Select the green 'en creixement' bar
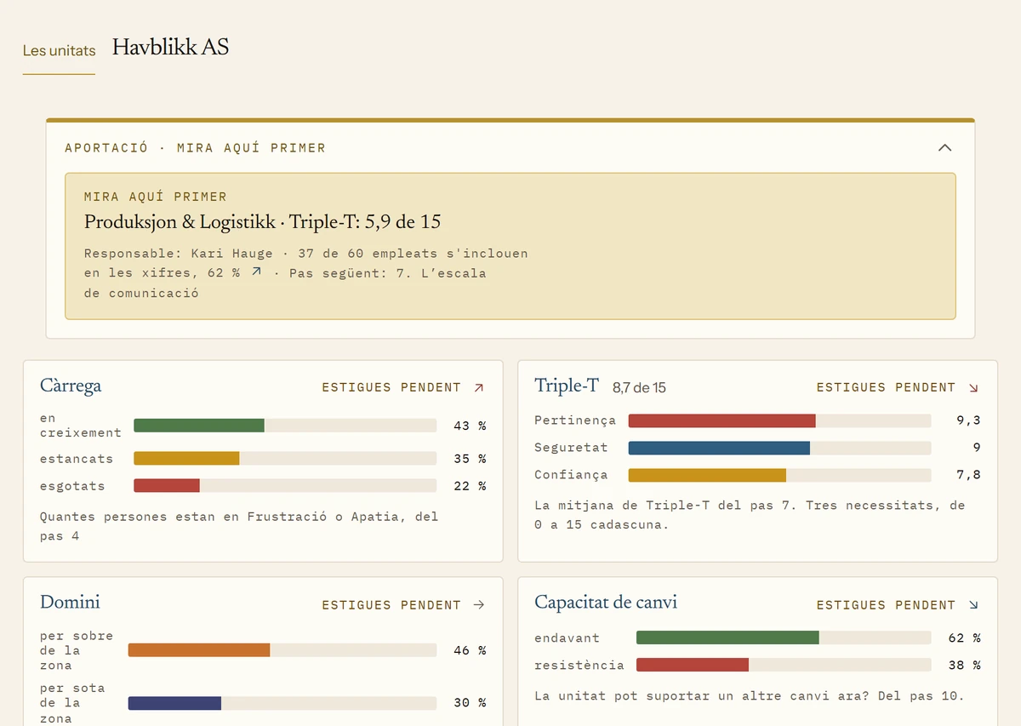This screenshot has height=726, width=1021. point(199,426)
